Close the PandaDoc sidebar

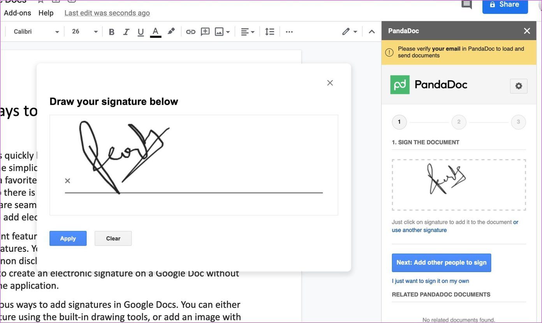click(527, 31)
